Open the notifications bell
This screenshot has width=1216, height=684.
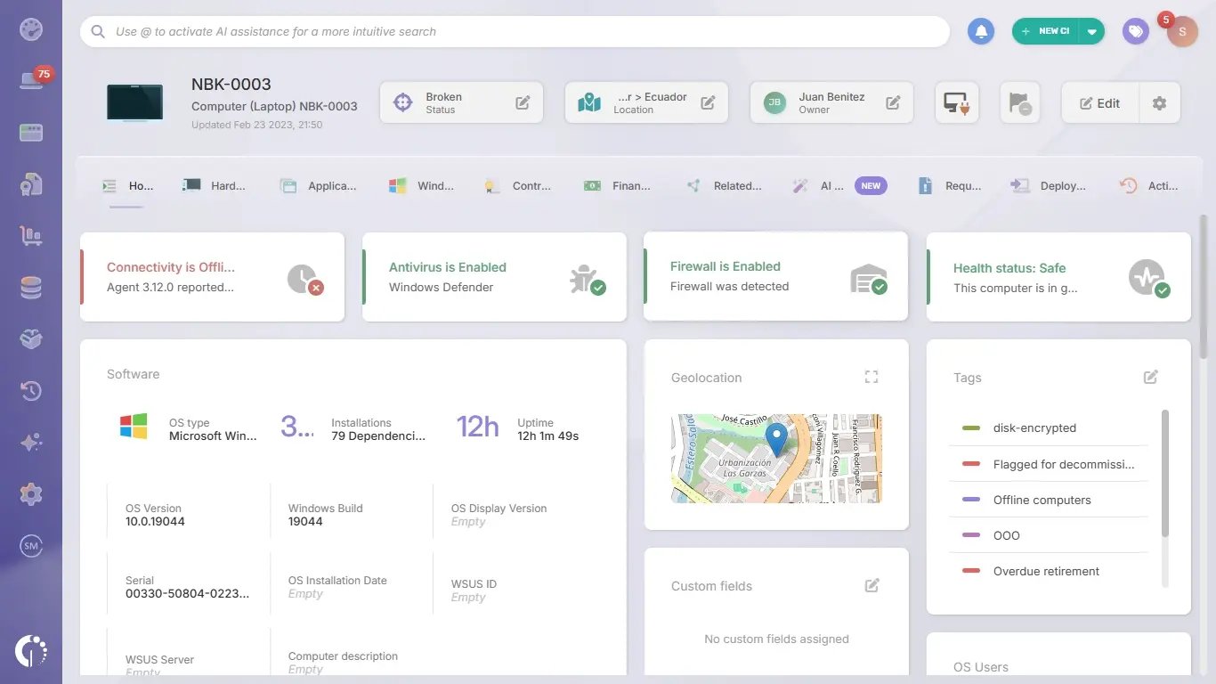coord(981,31)
